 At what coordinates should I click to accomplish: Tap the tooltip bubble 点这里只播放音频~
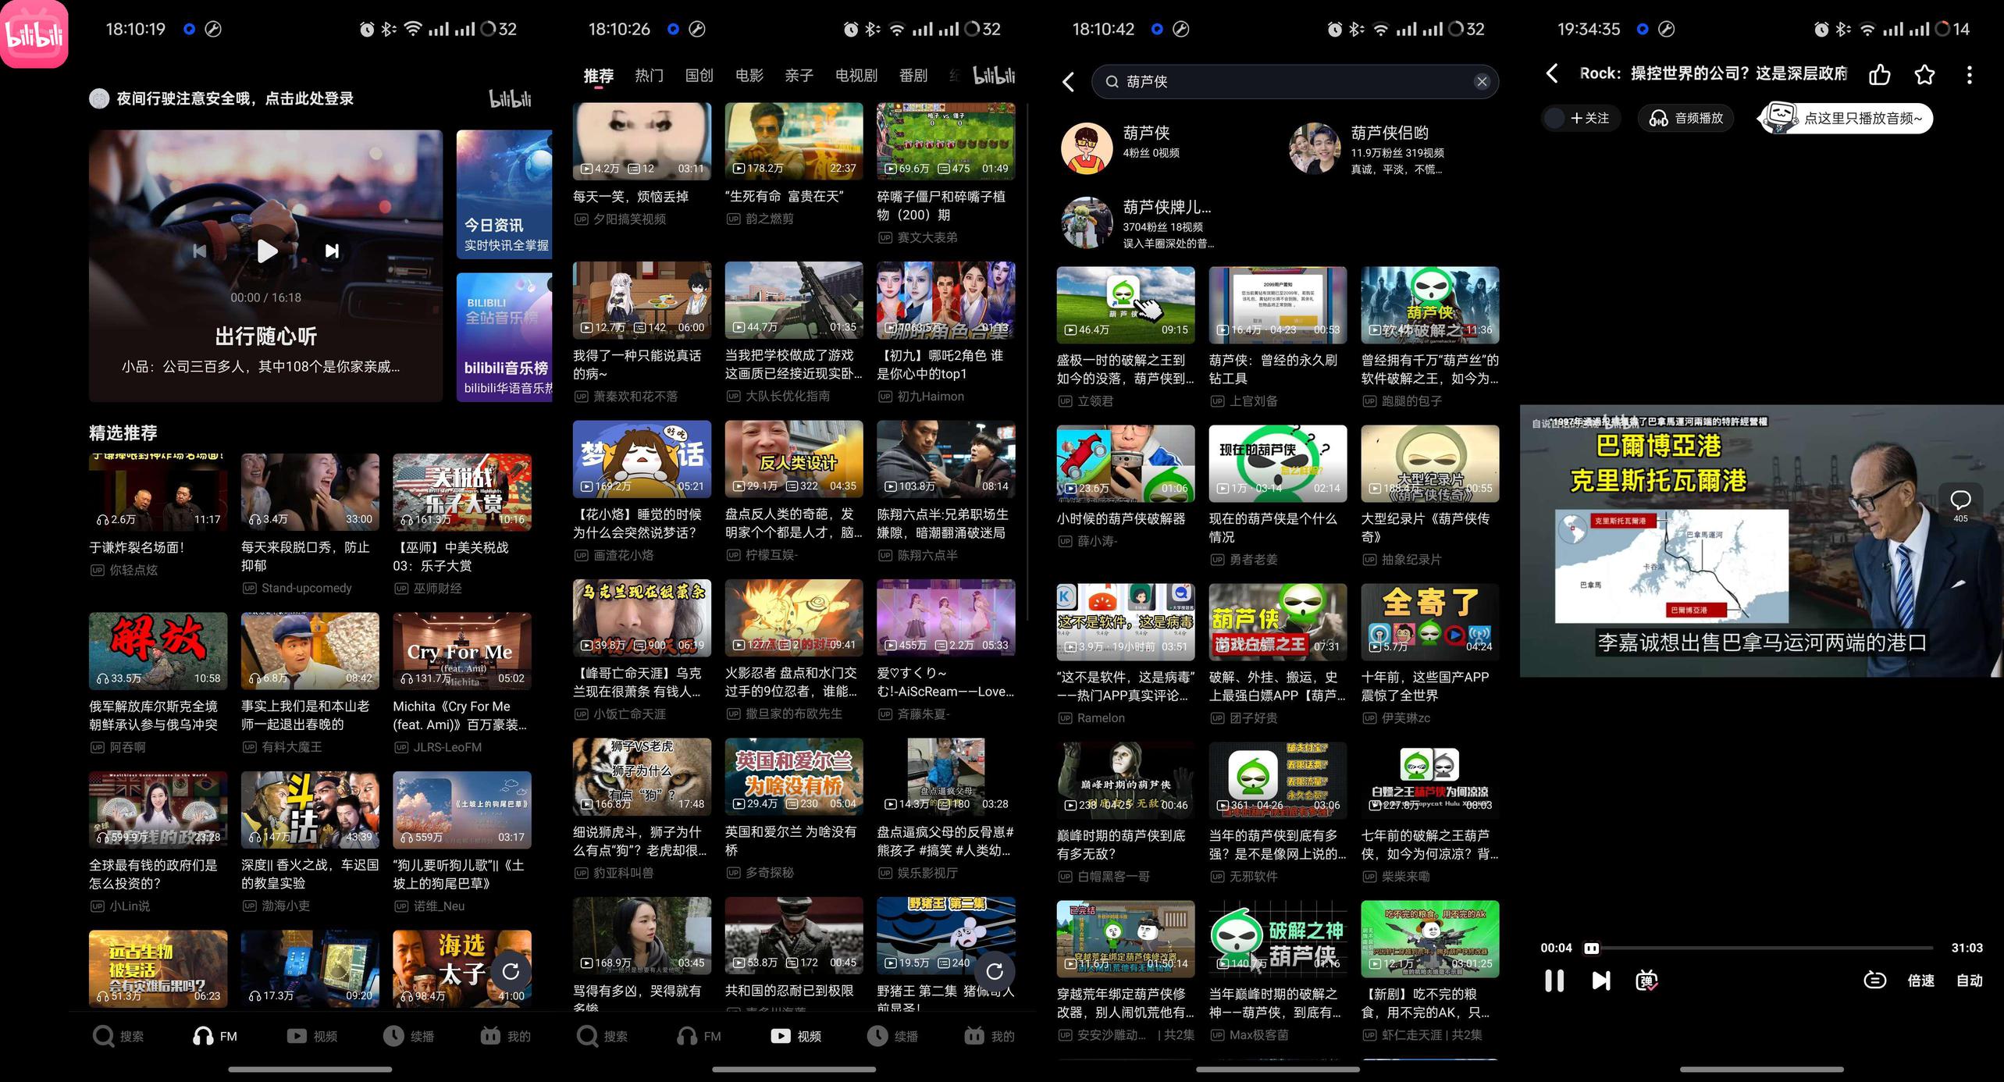coord(1846,118)
